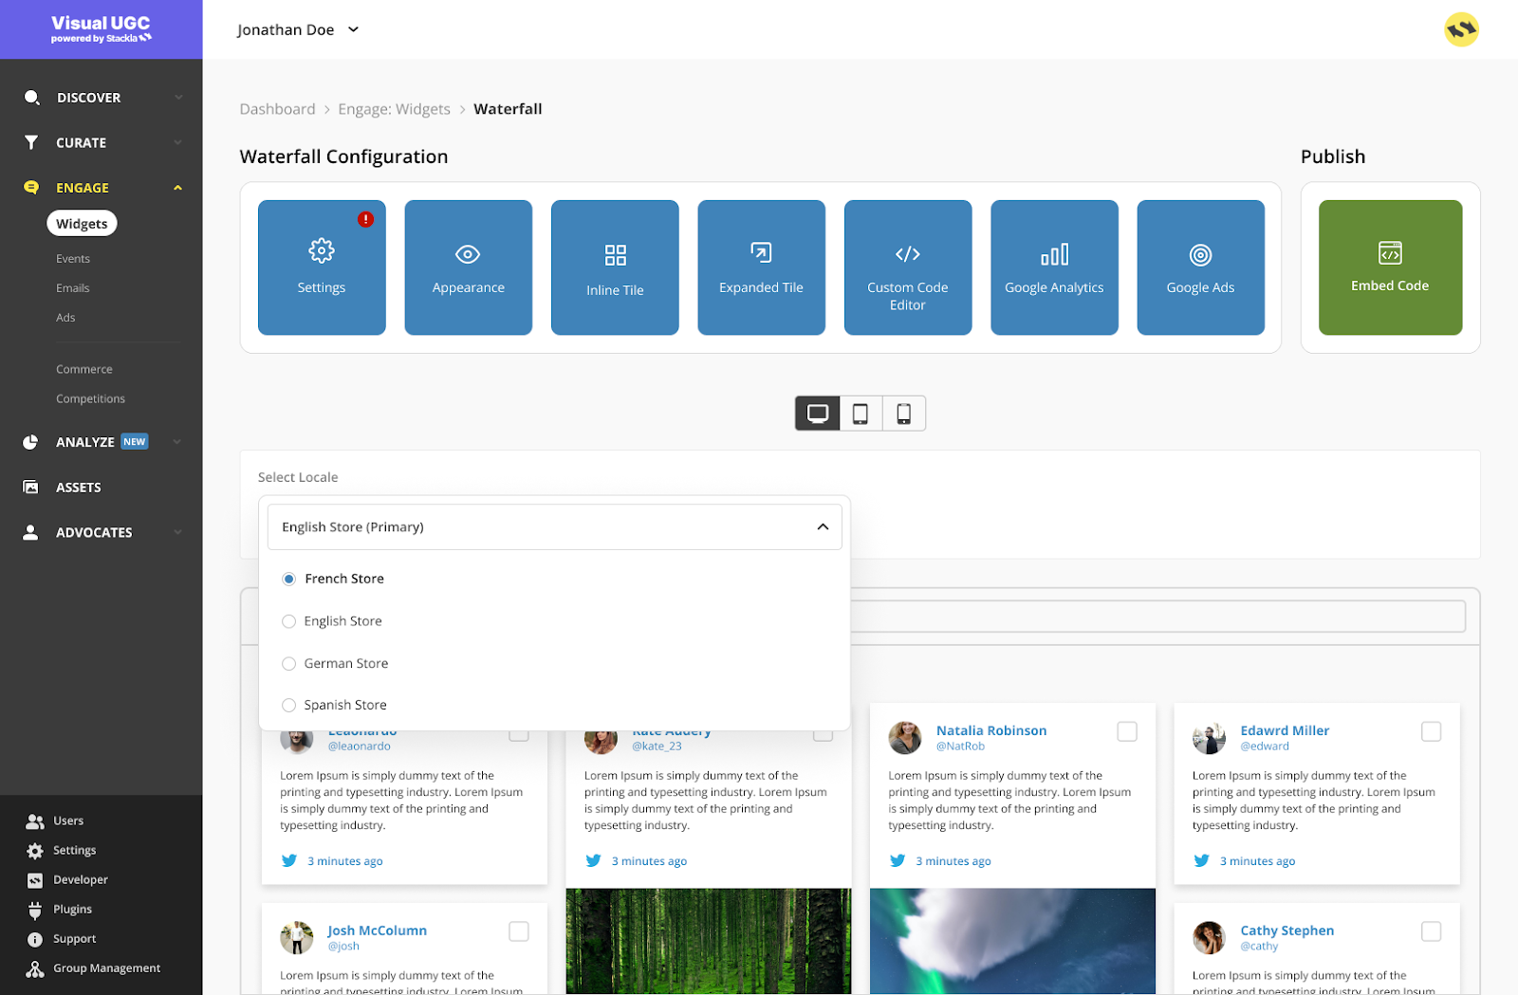
Task: Click the Curate funnel icon
Action: point(31,142)
